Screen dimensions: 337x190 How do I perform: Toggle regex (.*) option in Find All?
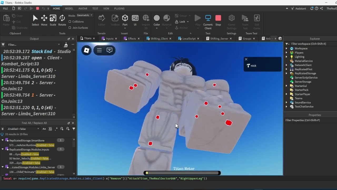click(56, 129)
